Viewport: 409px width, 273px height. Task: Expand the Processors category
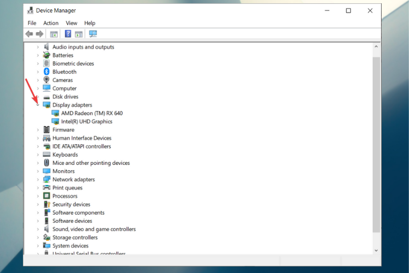pos(38,196)
